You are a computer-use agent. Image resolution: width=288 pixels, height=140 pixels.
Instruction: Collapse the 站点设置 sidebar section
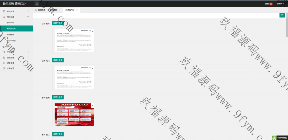(x=28, y=17)
